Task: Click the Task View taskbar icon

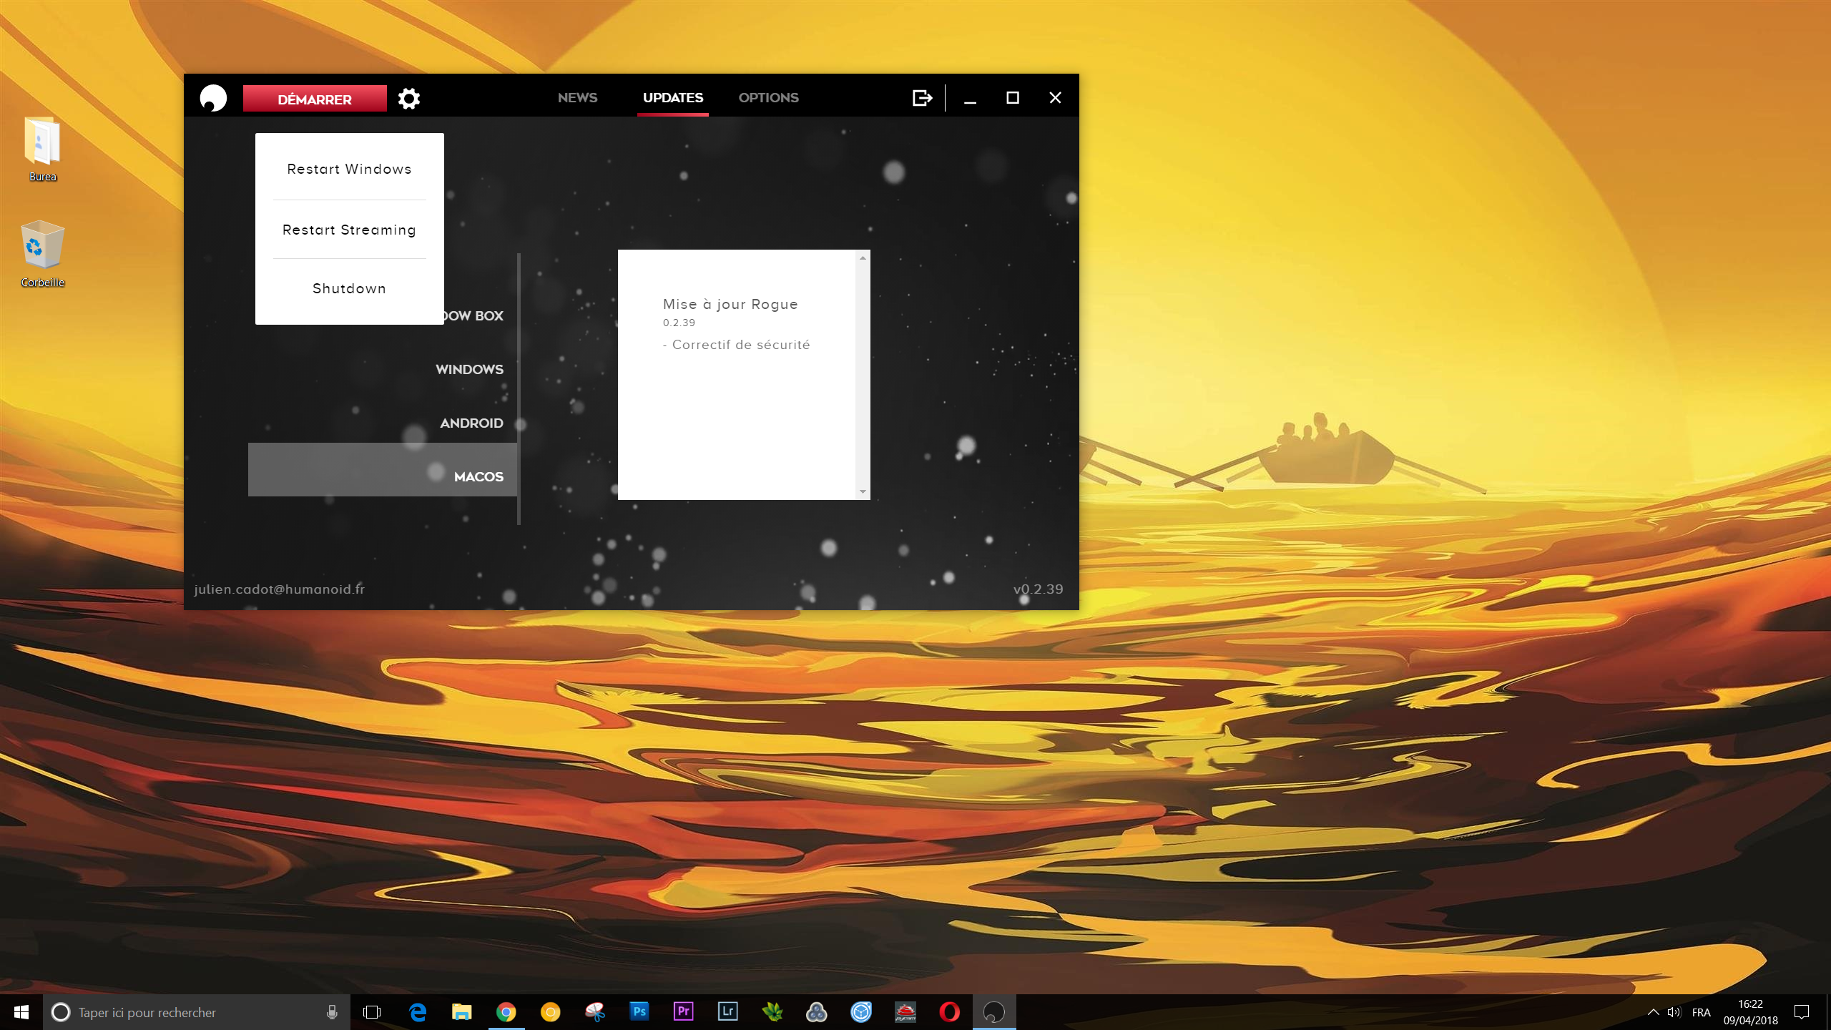Action: point(372,1011)
